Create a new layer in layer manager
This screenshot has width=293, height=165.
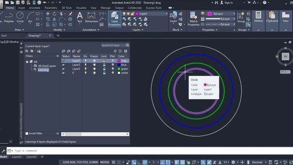64,51
